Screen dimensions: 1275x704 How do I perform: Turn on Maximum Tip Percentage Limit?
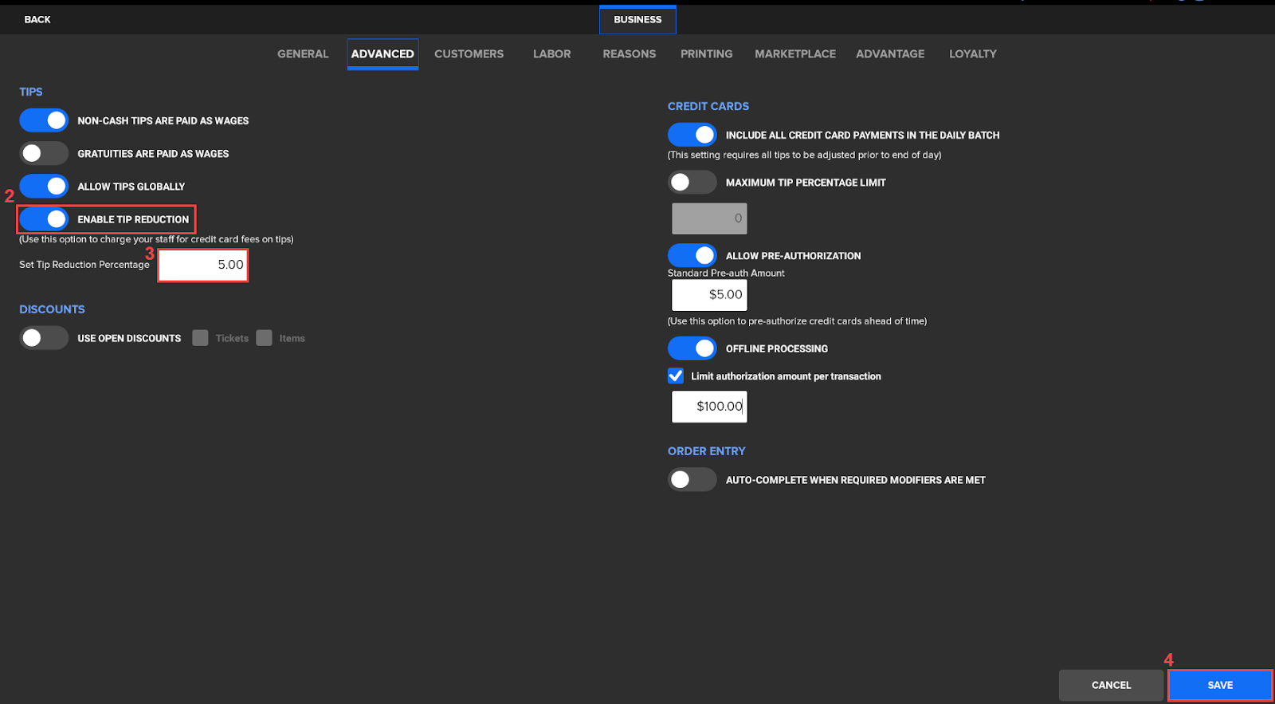point(692,183)
